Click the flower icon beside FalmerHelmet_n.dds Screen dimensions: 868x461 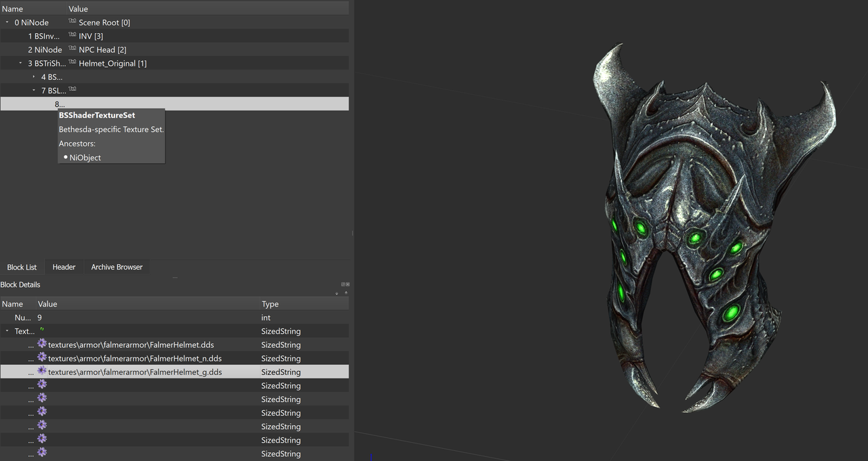pyautogui.click(x=42, y=357)
